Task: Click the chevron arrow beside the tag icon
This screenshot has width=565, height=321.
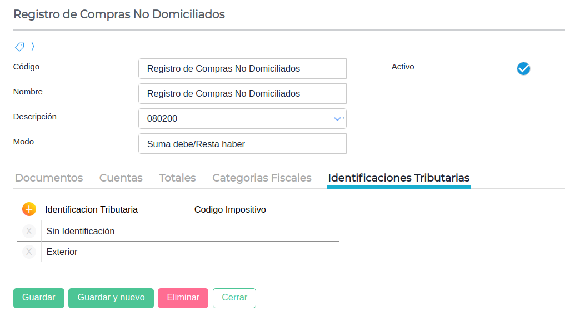Action: tap(33, 47)
